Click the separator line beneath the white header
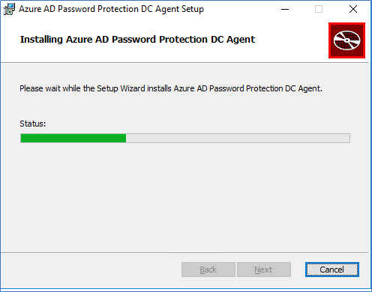This screenshot has width=372, height=292. [184, 62]
